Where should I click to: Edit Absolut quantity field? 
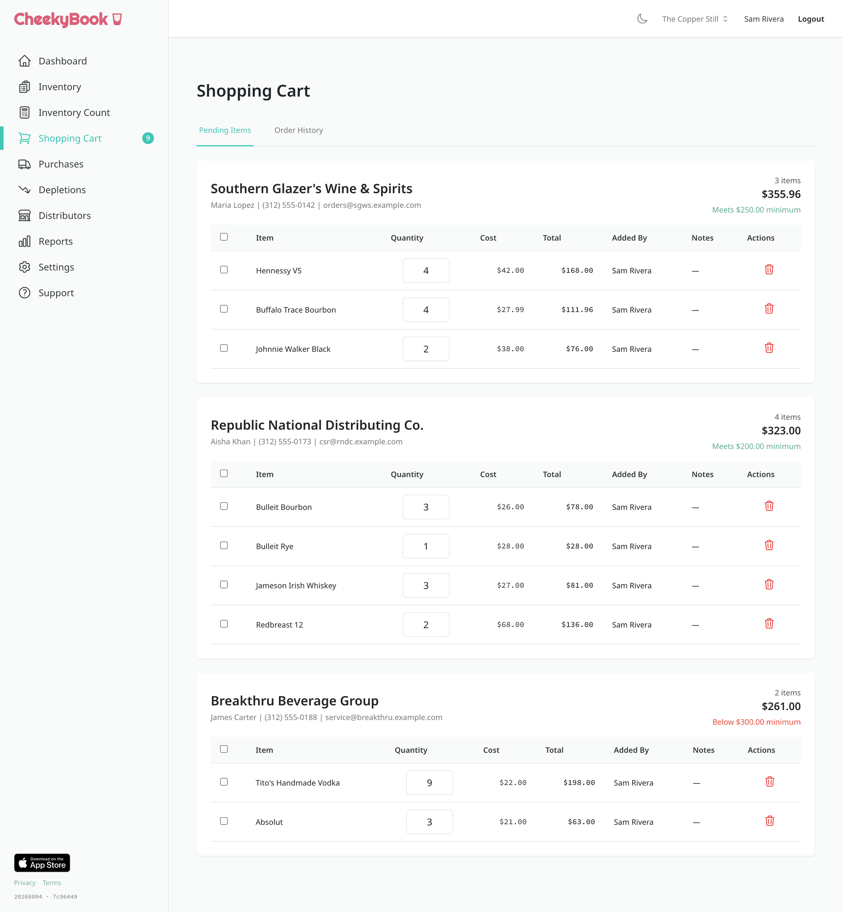pyautogui.click(x=430, y=822)
